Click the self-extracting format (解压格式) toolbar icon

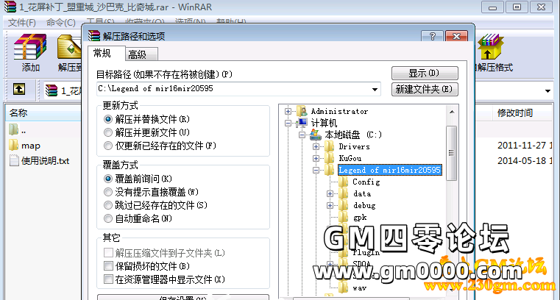[490, 47]
